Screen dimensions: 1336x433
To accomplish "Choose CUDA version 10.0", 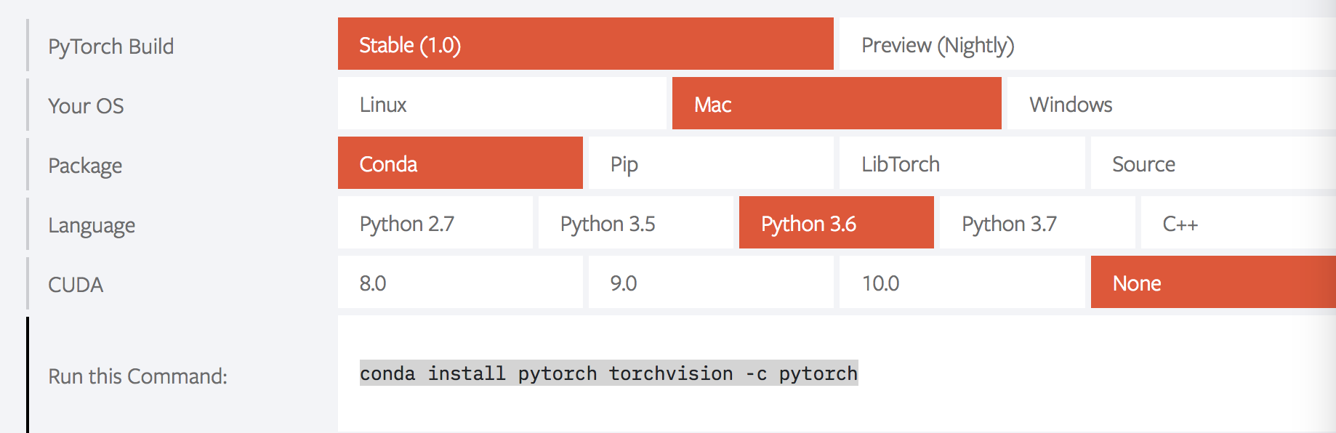I will (x=962, y=282).
